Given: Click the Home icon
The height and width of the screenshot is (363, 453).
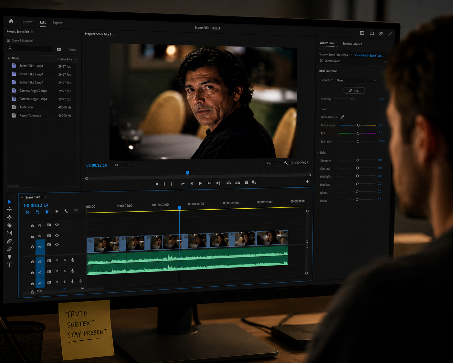Looking at the screenshot, I should 11,21.
